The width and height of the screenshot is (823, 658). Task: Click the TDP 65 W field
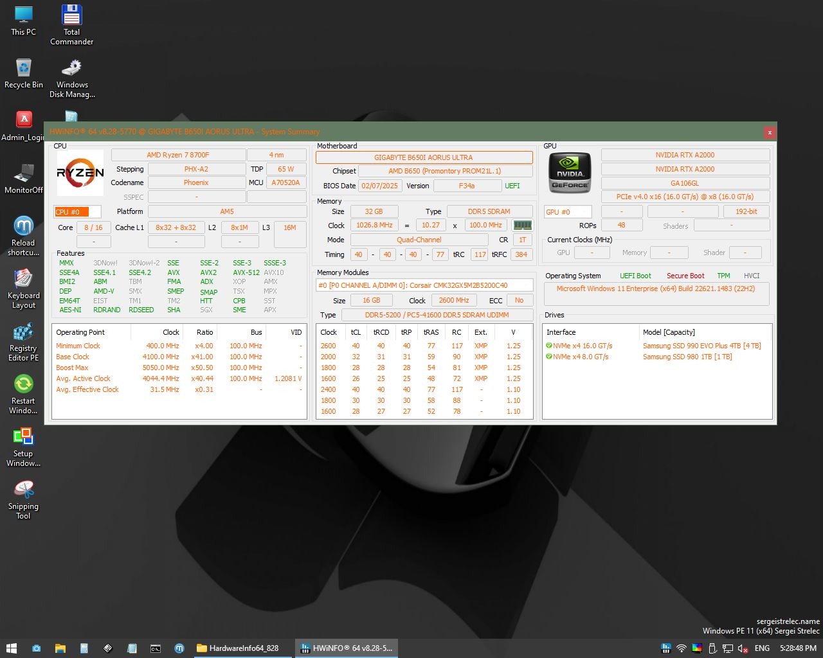(x=286, y=169)
